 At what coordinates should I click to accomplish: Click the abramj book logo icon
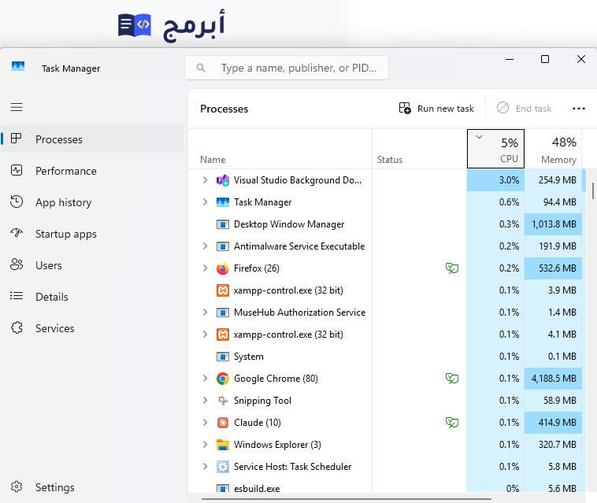click(135, 25)
